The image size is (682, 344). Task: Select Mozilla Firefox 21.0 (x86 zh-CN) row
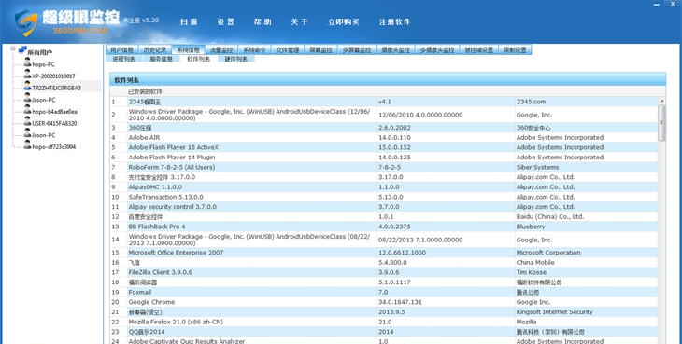(384, 322)
